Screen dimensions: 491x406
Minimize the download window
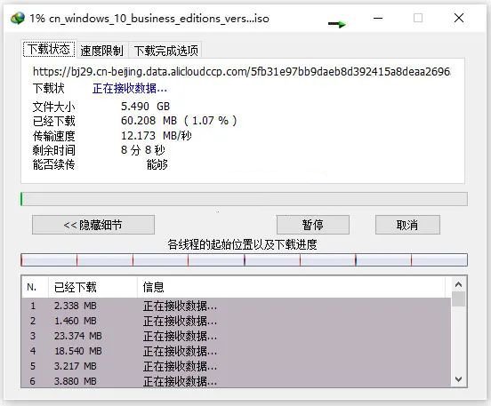[378, 18]
